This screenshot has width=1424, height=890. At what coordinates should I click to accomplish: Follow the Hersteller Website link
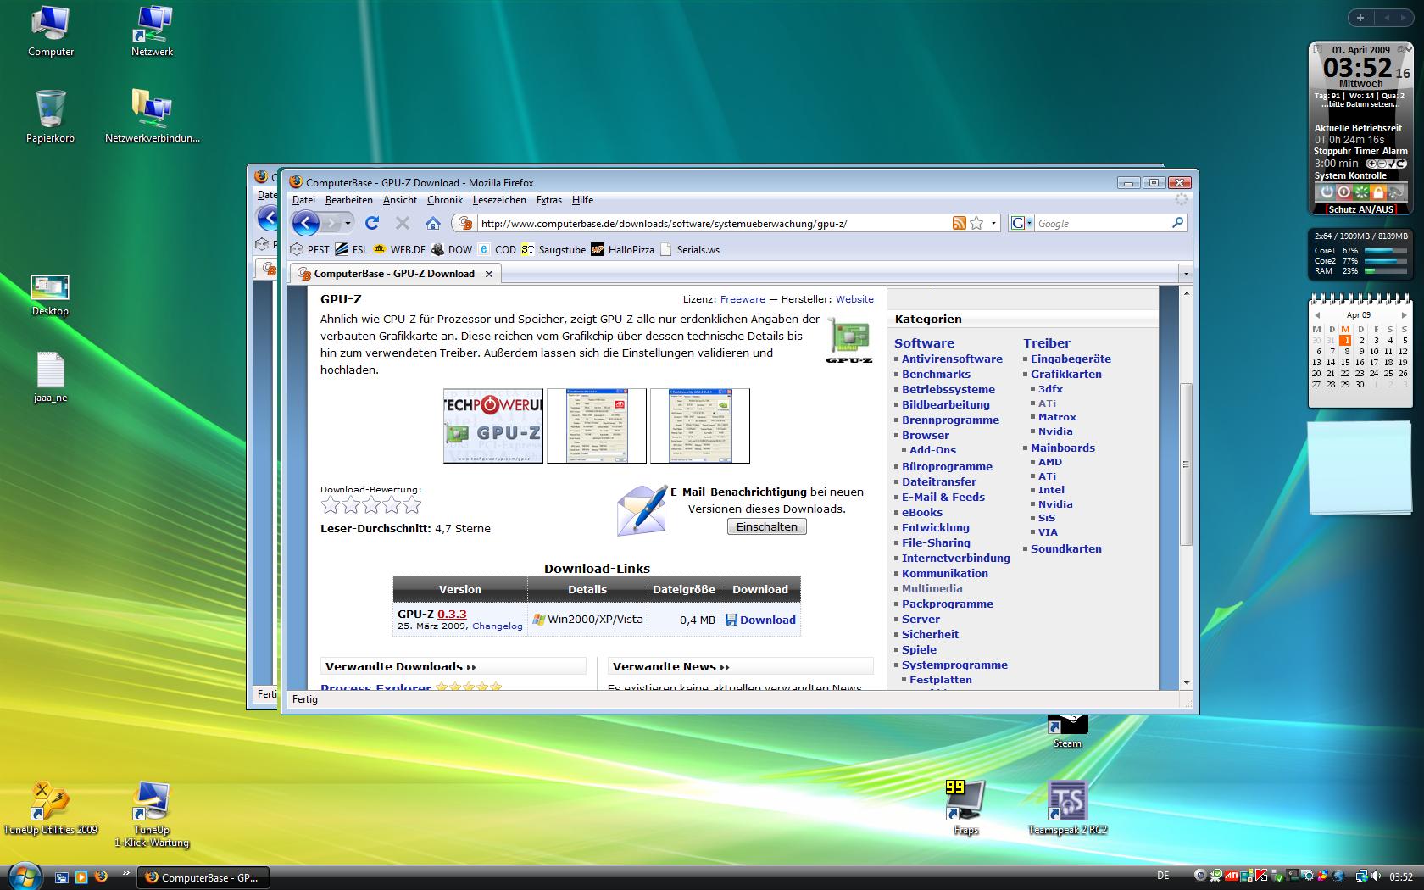click(x=854, y=299)
